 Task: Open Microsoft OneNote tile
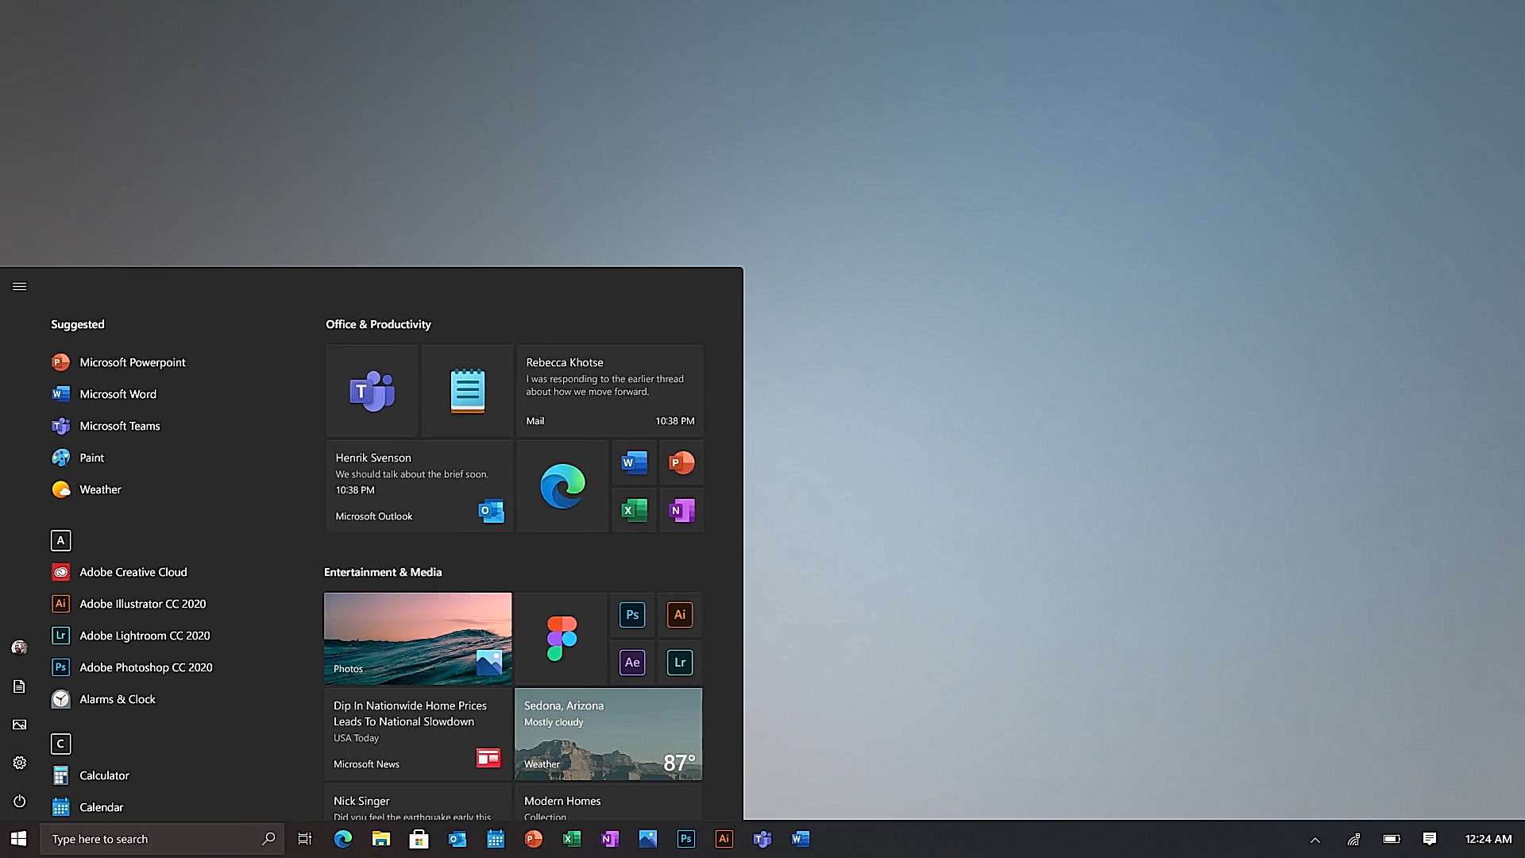pos(681,510)
